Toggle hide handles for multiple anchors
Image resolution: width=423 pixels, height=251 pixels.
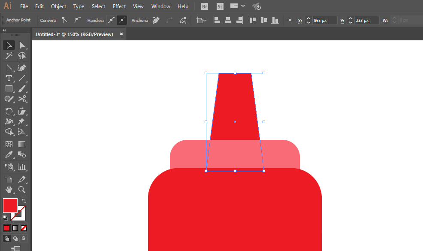pyautogui.click(x=122, y=20)
